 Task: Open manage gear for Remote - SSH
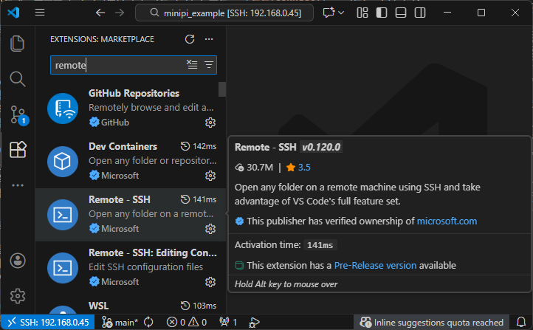(210, 229)
